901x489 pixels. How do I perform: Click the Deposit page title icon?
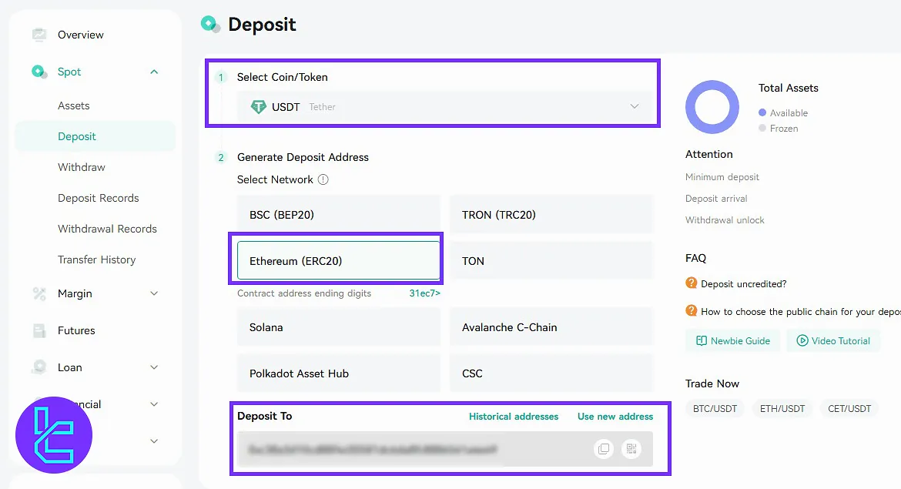pyautogui.click(x=209, y=24)
